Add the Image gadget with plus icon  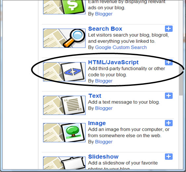coord(169,123)
